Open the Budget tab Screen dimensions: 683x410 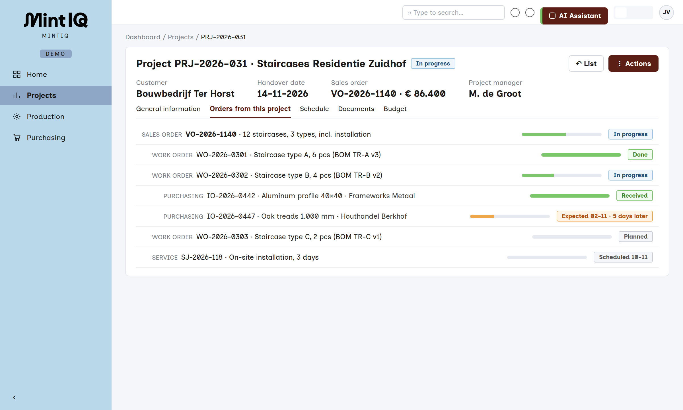tap(395, 109)
